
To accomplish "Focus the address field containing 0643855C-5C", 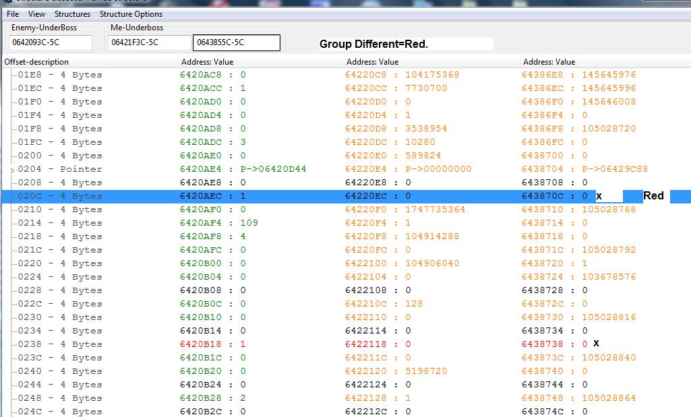I will coord(236,42).
